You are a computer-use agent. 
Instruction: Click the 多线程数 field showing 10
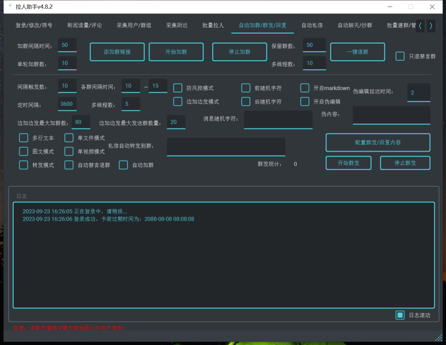314,63
